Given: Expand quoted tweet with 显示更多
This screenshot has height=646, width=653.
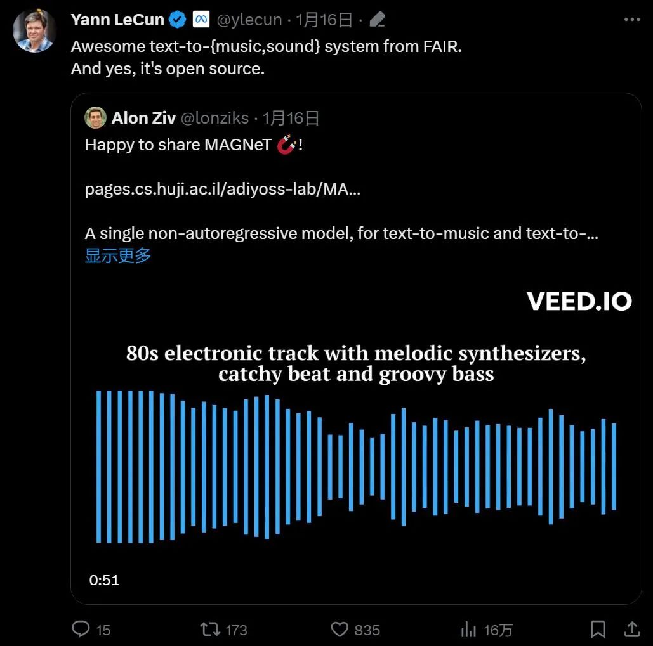Looking at the screenshot, I should click(118, 255).
